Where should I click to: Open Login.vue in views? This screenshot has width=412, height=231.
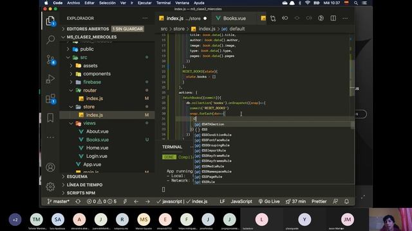pyautogui.click(x=97, y=156)
